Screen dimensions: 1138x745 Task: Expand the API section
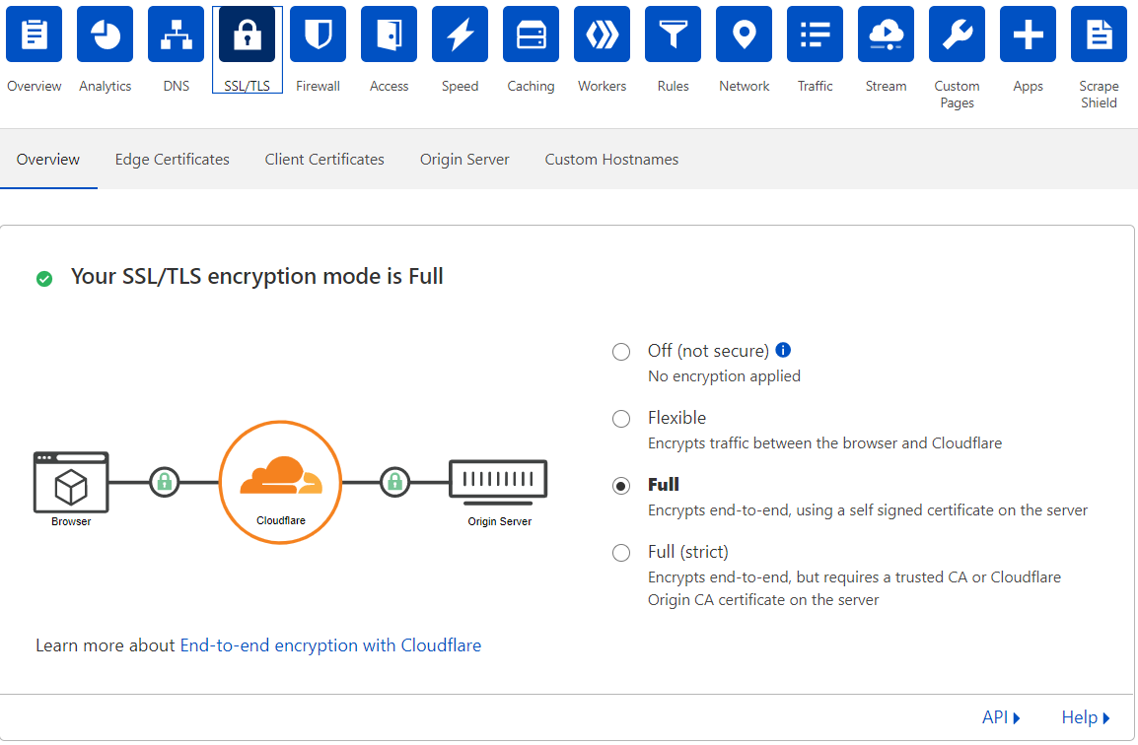pos(1002,717)
